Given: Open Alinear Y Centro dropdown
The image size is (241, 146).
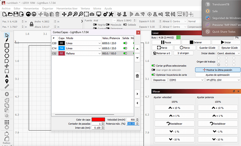Looking at the screenshot, I should tap(180, 27).
